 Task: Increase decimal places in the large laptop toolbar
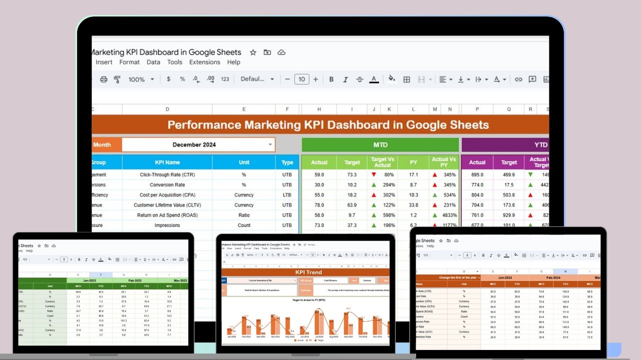click(210, 79)
